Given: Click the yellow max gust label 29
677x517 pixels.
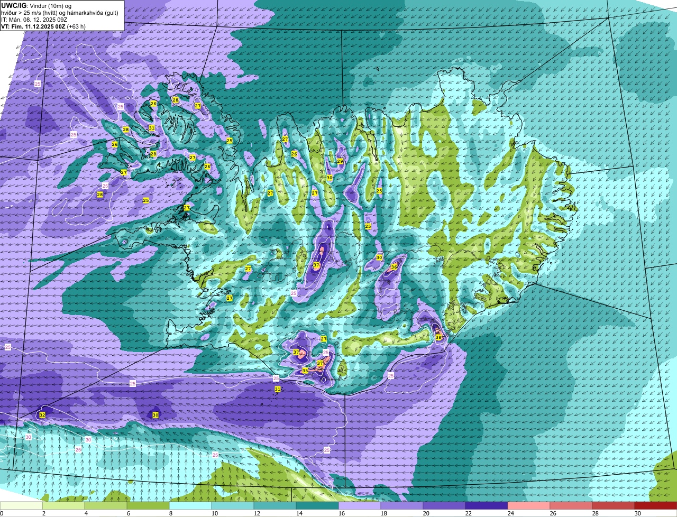Looking at the screenshot, I should (340, 161).
